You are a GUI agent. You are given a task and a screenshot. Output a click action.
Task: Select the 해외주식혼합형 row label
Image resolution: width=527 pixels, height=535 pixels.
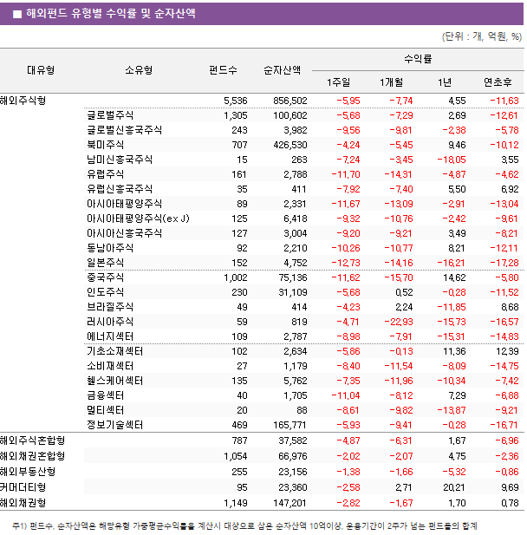click(x=32, y=440)
